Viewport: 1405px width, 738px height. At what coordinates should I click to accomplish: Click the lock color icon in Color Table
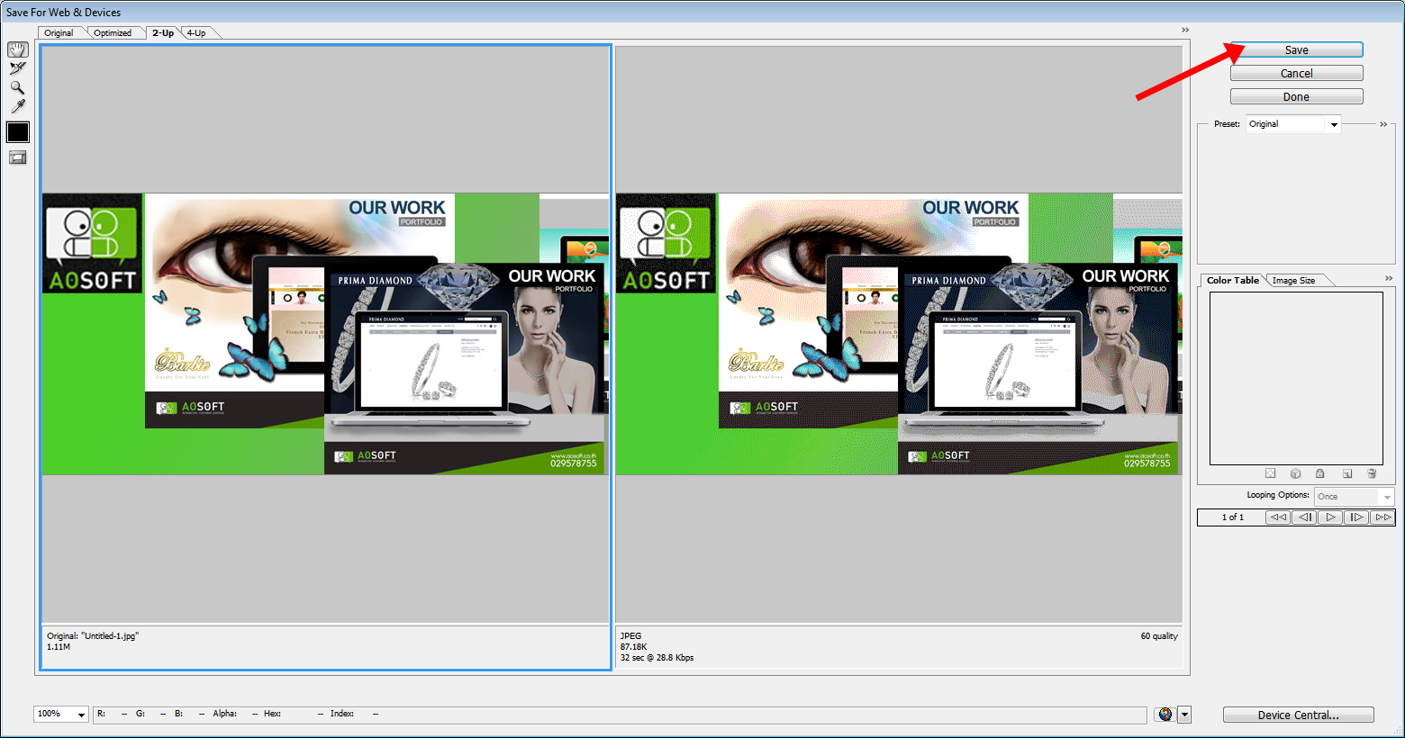tap(1320, 473)
